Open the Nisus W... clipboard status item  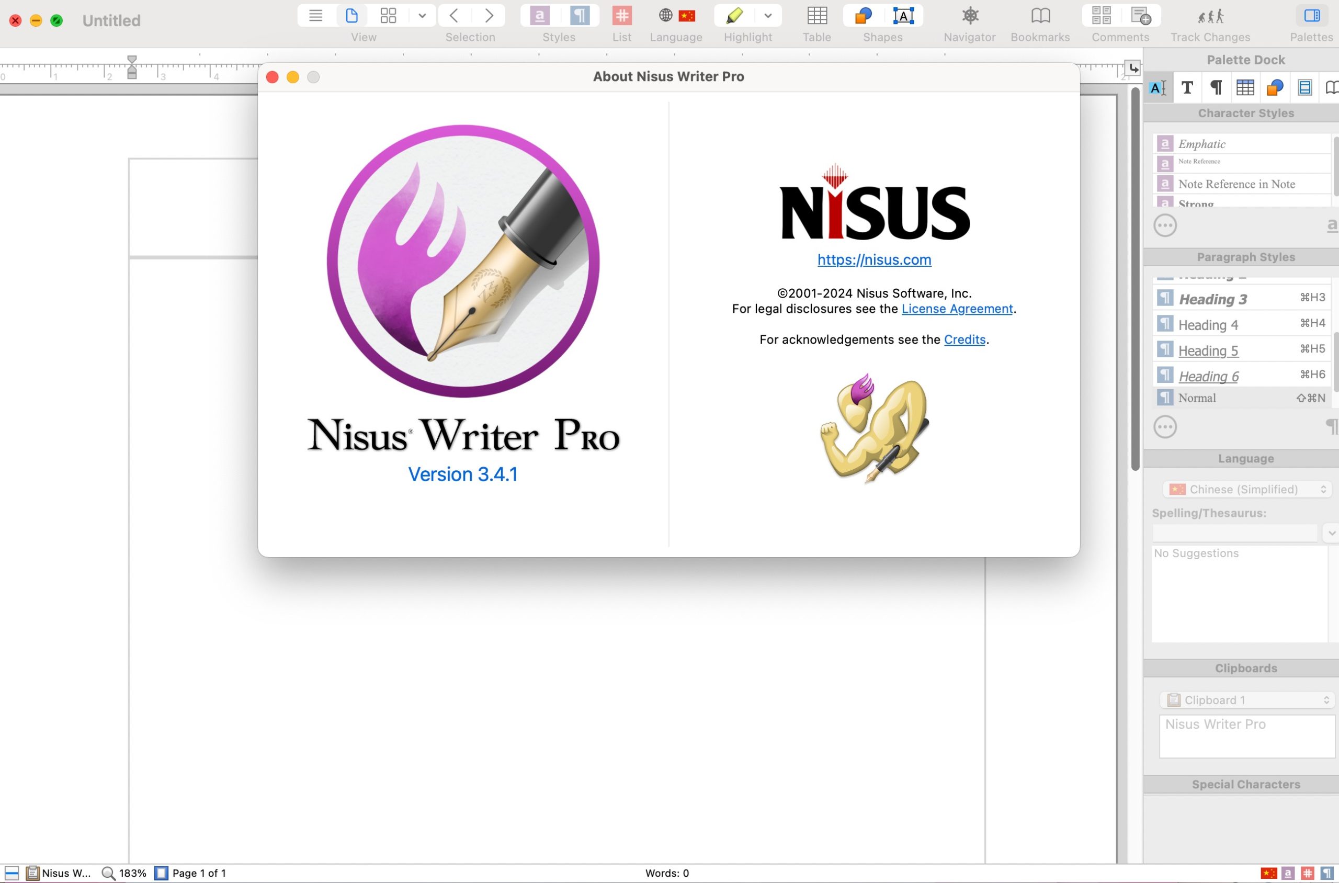pyautogui.click(x=59, y=873)
